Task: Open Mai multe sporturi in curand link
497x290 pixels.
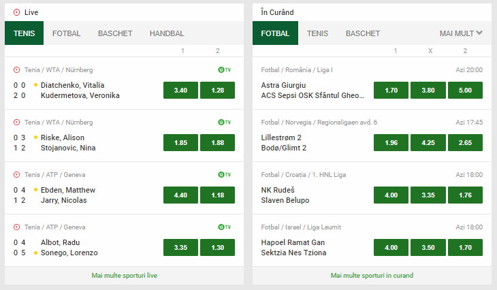Action: [x=372, y=276]
